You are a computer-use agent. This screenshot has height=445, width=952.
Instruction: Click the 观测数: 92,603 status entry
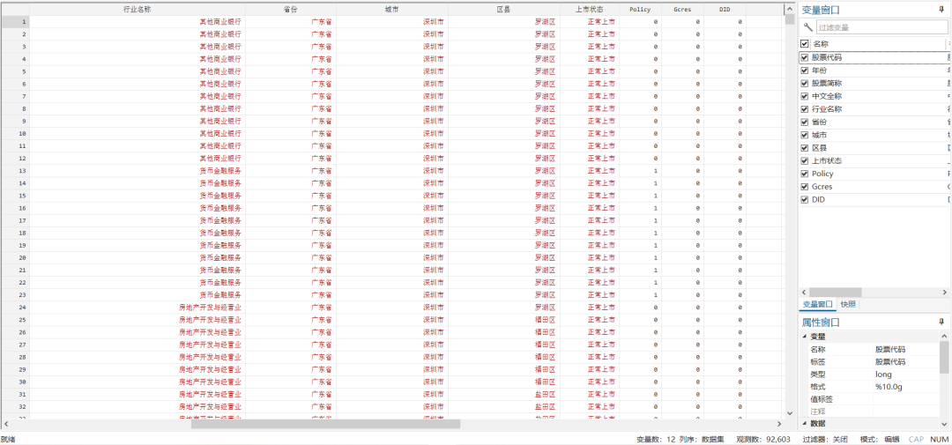(762, 439)
